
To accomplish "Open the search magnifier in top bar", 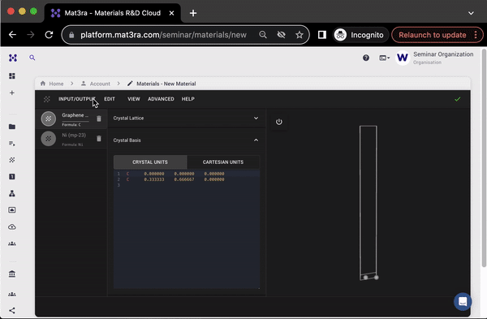I will tap(32, 58).
